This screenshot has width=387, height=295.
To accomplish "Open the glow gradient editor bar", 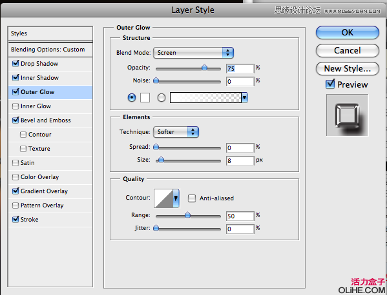I will tap(205, 98).
